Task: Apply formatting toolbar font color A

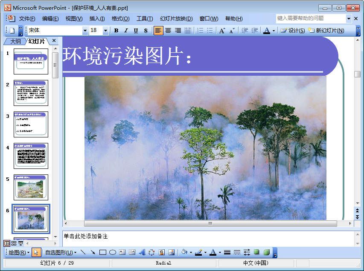Action: (x=267, y=31)
